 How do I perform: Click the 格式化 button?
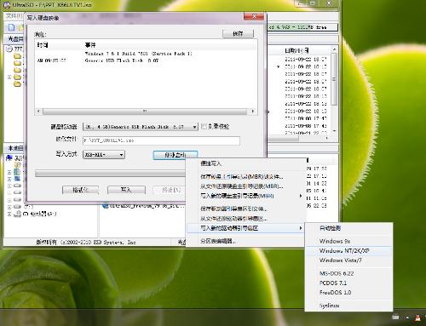point(80,190)
